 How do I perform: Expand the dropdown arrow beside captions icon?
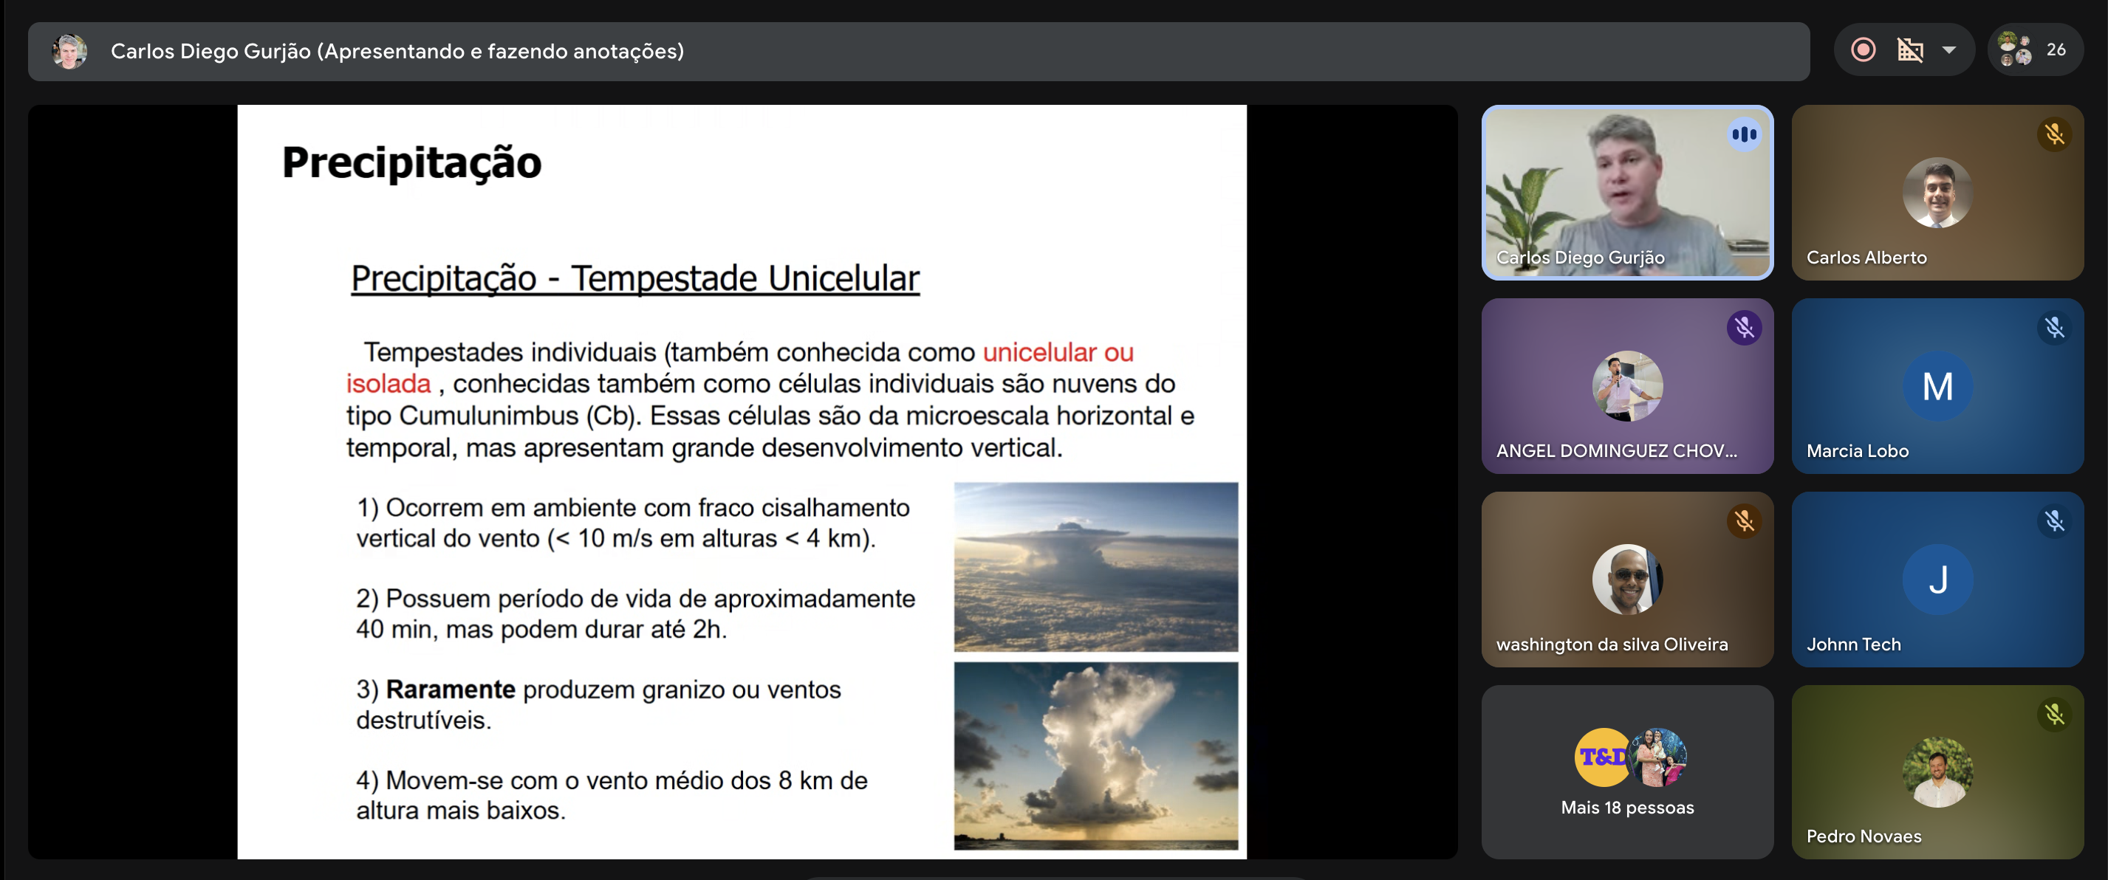(x=1949, y=50)
